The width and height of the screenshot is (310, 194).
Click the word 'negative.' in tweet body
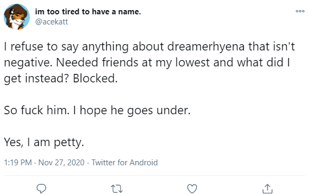pyautogui.click(x=28, y=63)
